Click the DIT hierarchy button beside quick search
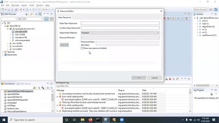Viewport: 219px width, 123px height. [47, 19]
